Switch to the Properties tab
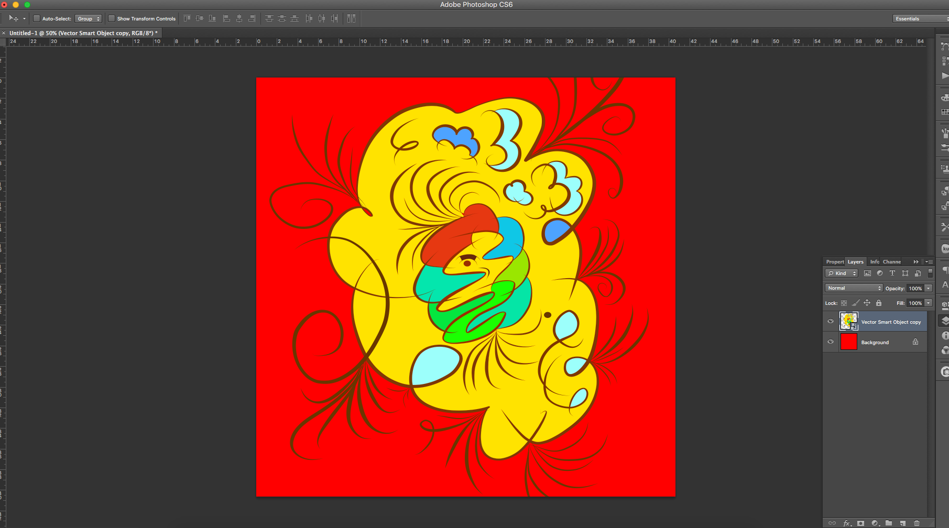The width and height of the screenshot is (949, 528). click(x=834, y=262)
